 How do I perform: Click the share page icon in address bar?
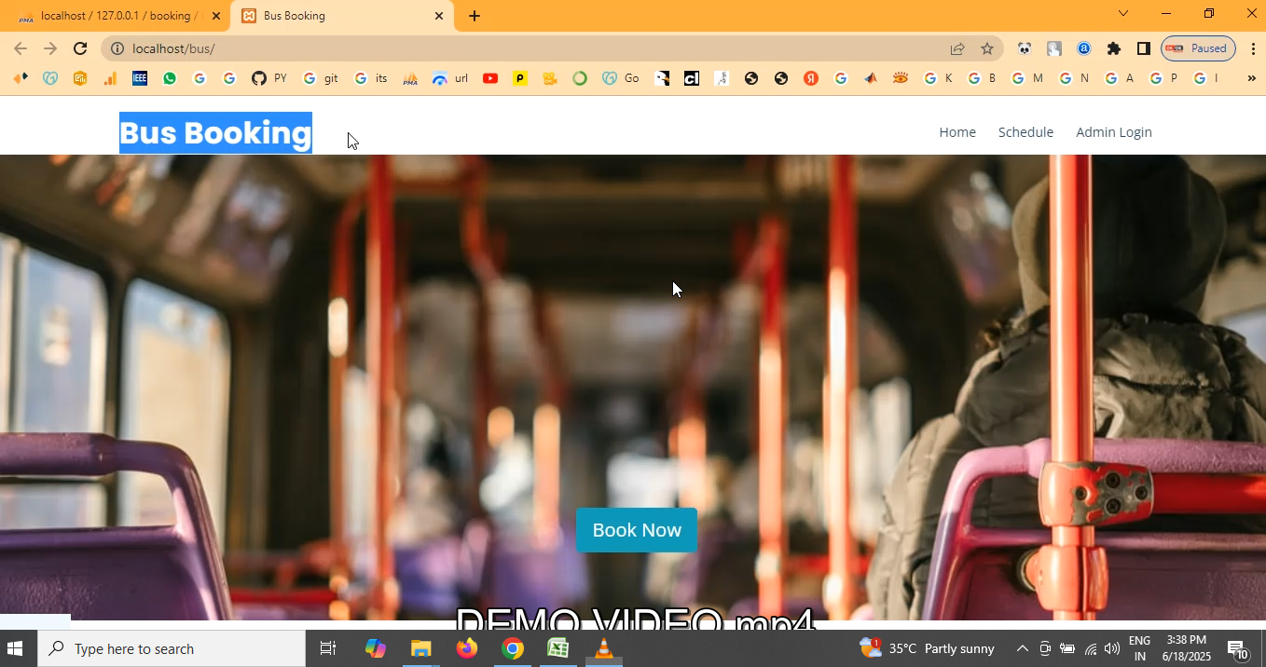click(x=957, y=48)
